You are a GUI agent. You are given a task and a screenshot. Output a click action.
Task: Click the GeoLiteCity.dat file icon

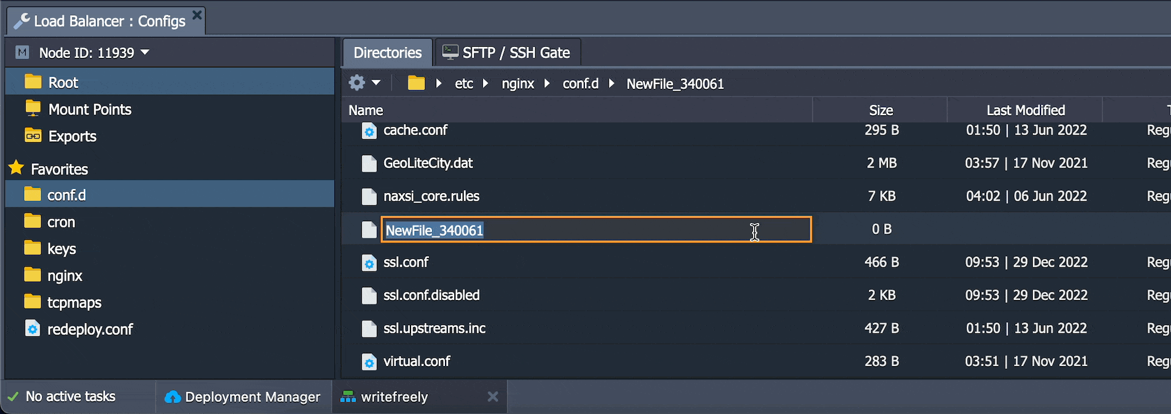[x=369, y=163]
